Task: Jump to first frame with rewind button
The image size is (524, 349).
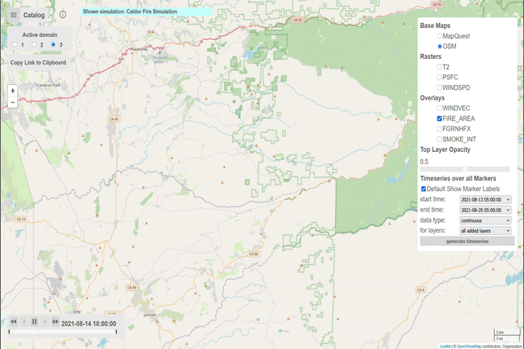Action: click(13, 321)
